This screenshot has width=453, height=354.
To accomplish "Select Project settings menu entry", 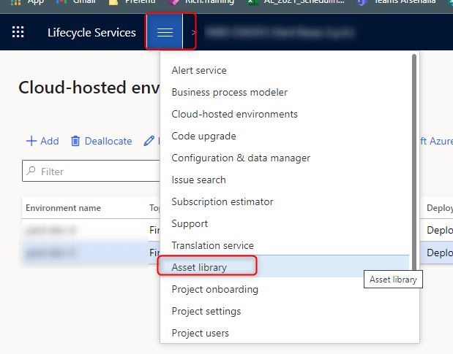I will point(206,312).
